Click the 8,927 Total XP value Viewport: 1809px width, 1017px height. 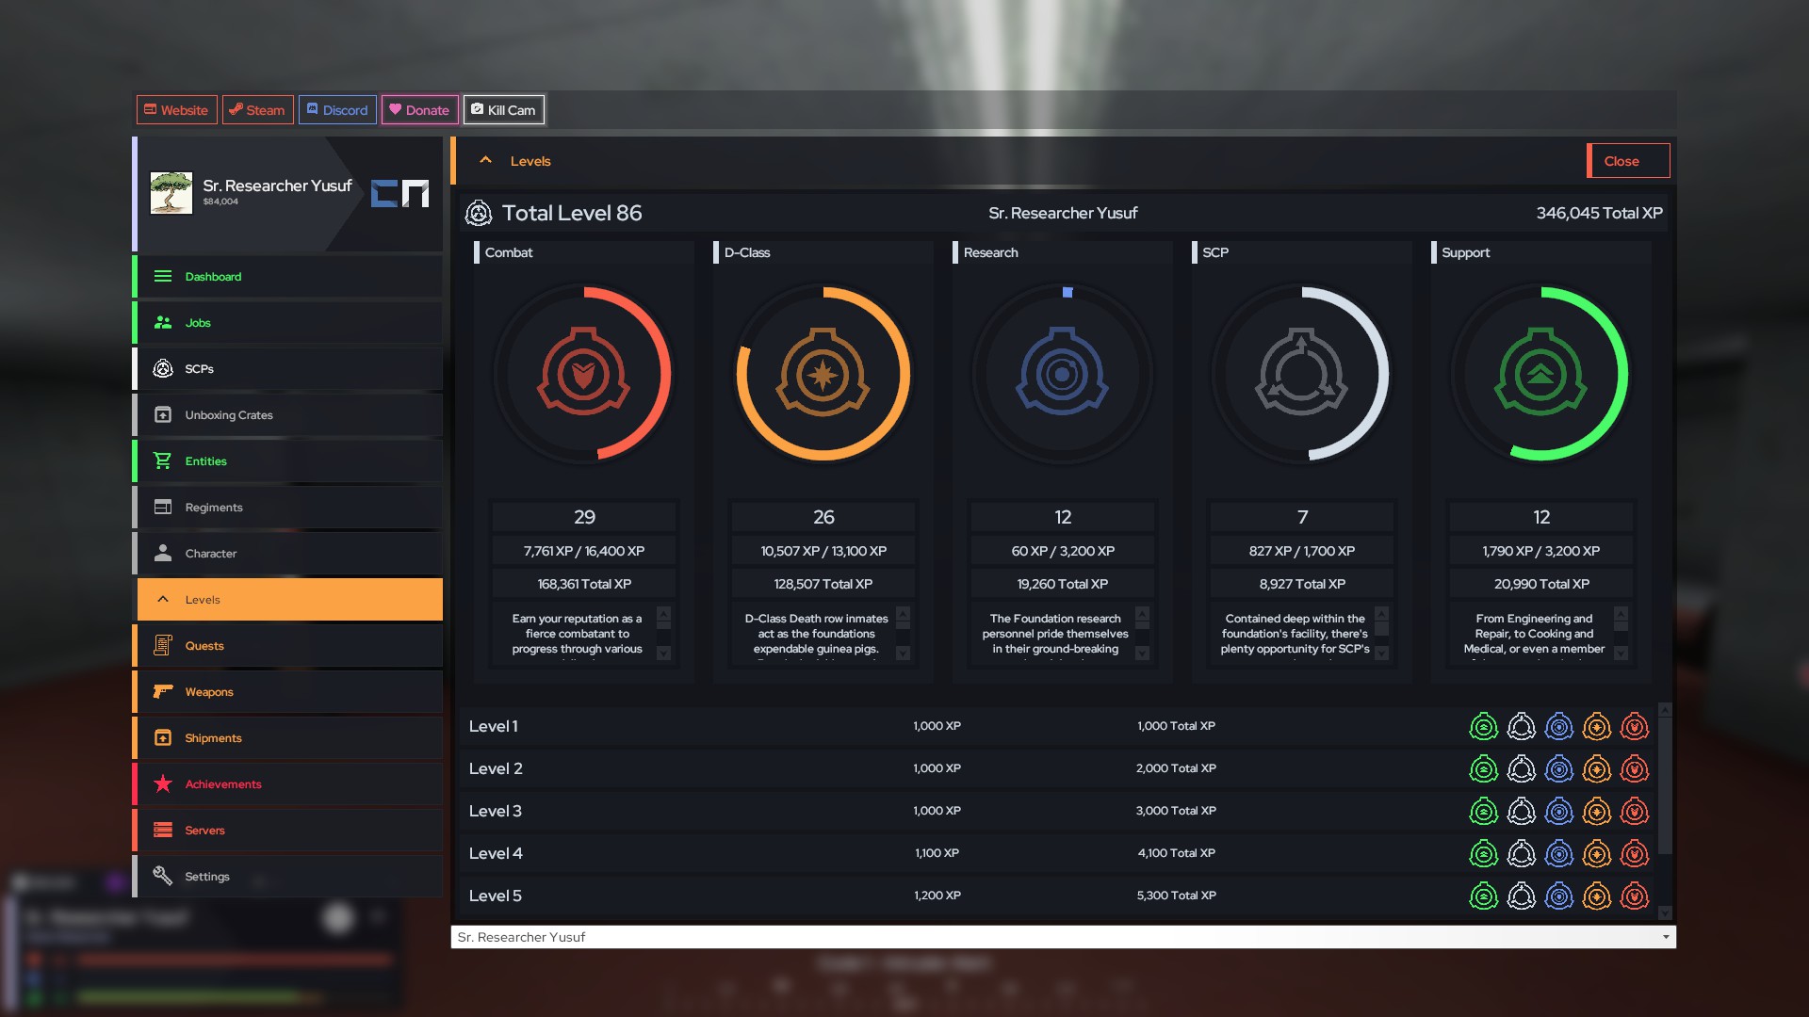tap(1302, 584)
